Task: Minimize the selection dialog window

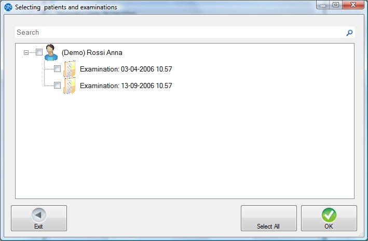Action: pyautogui.click(x=323, y=5)
